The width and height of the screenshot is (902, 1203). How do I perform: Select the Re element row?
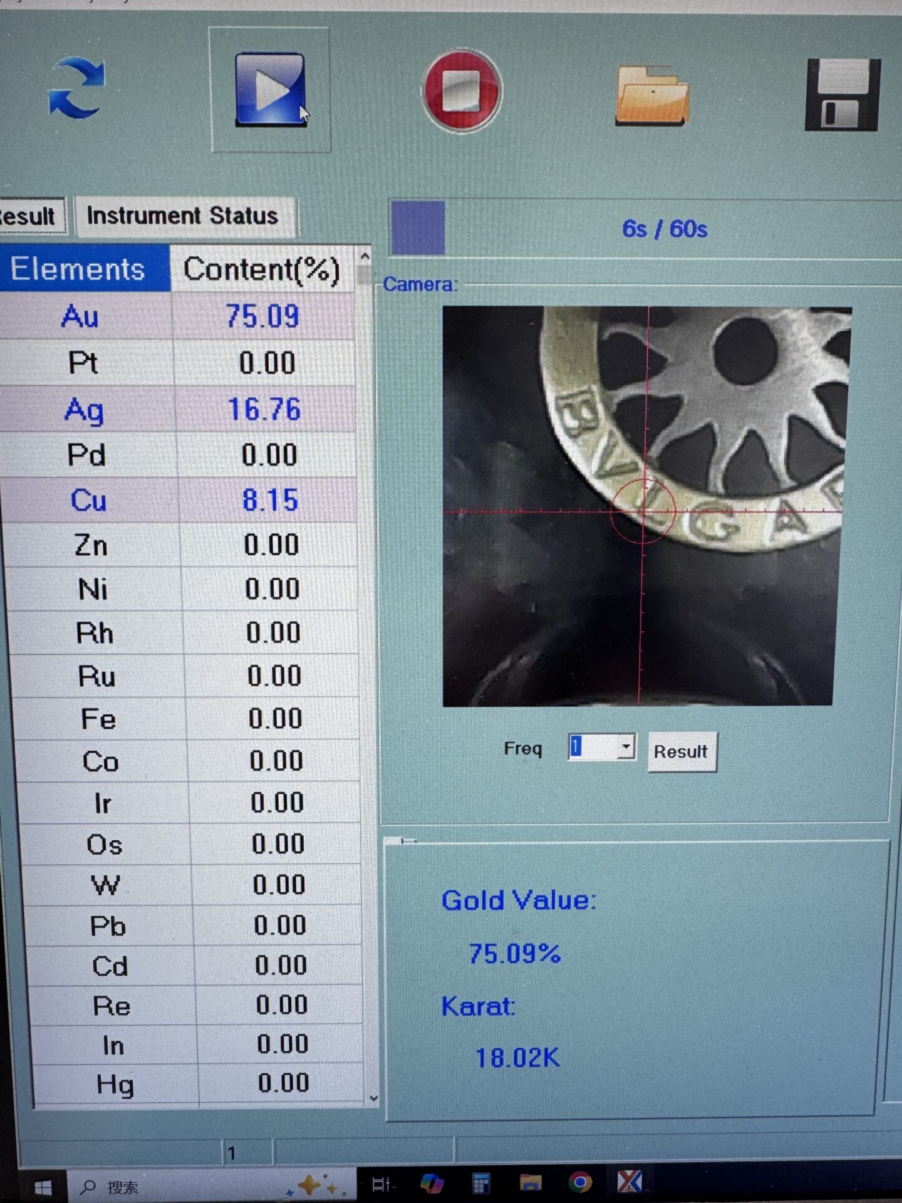tap(195, 1006)
